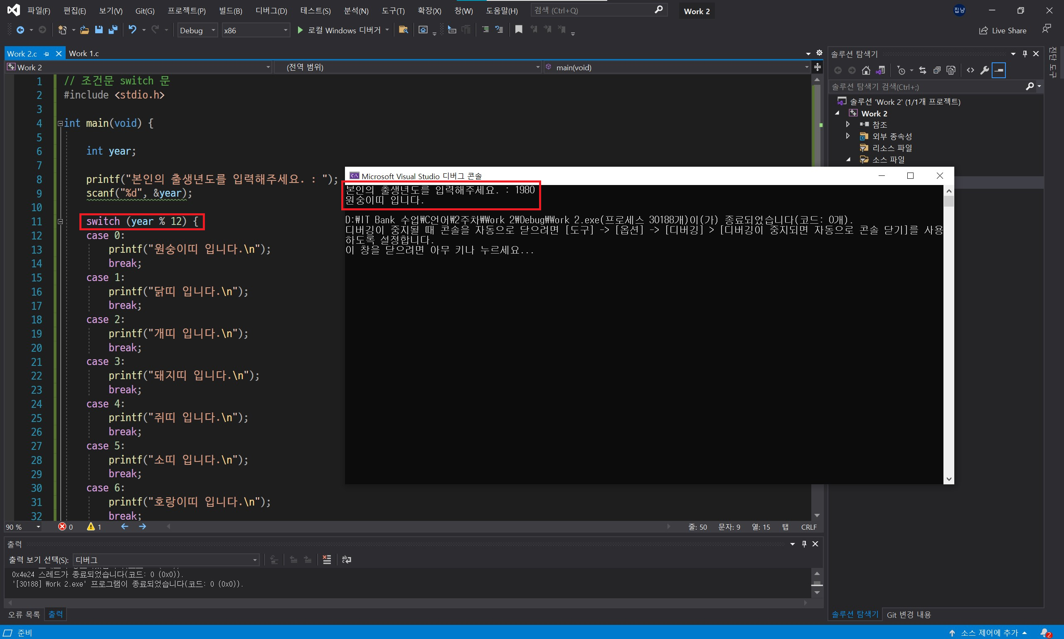Toggle preview selected items button
1064x639 pixels.
tap(999, 70)
